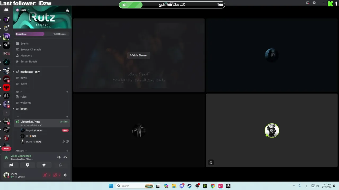Open the volume control in system tray
The width and height of the screenshot is (339, 190).
point(317,186)
